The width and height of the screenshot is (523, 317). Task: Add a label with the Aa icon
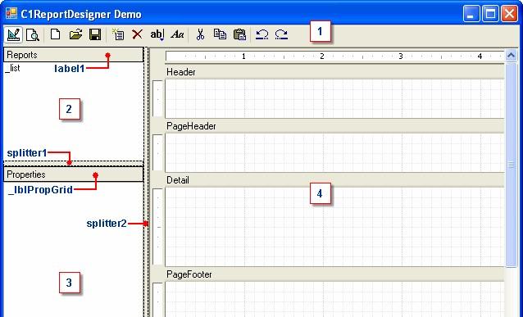point(177,34)
